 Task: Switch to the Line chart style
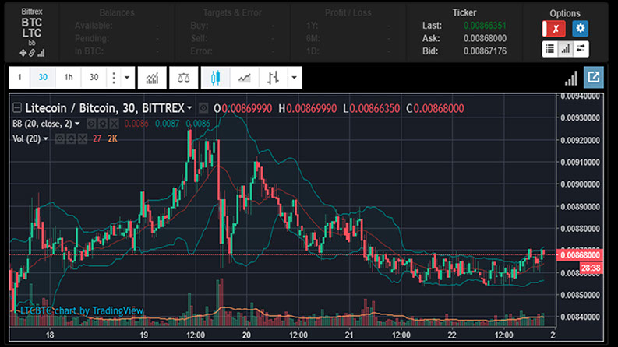[x=244, y=78]
